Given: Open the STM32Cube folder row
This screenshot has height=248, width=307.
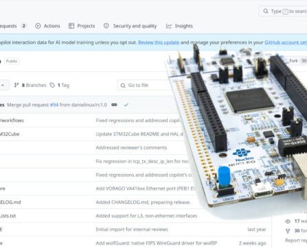Looking at the screenshot, I should (x=10, y=134).
